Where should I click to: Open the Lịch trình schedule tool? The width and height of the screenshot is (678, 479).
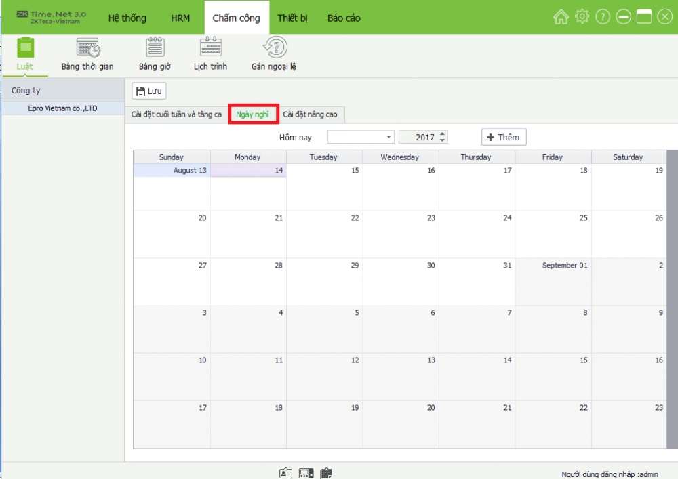coord(210,53)
